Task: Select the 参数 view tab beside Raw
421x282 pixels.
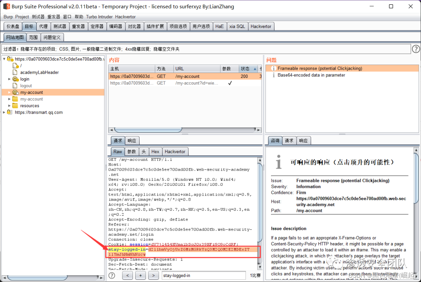Action: tap(132, 152)
